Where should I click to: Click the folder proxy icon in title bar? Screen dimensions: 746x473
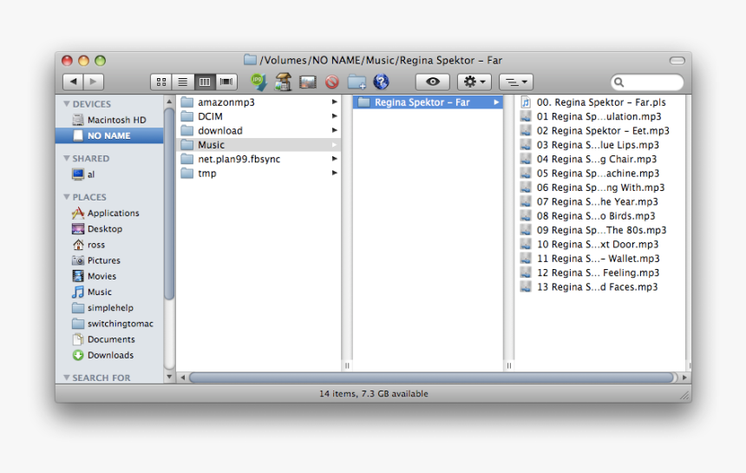coord(250,60)
